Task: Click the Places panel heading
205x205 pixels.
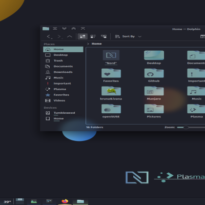Action: point(49,44)
